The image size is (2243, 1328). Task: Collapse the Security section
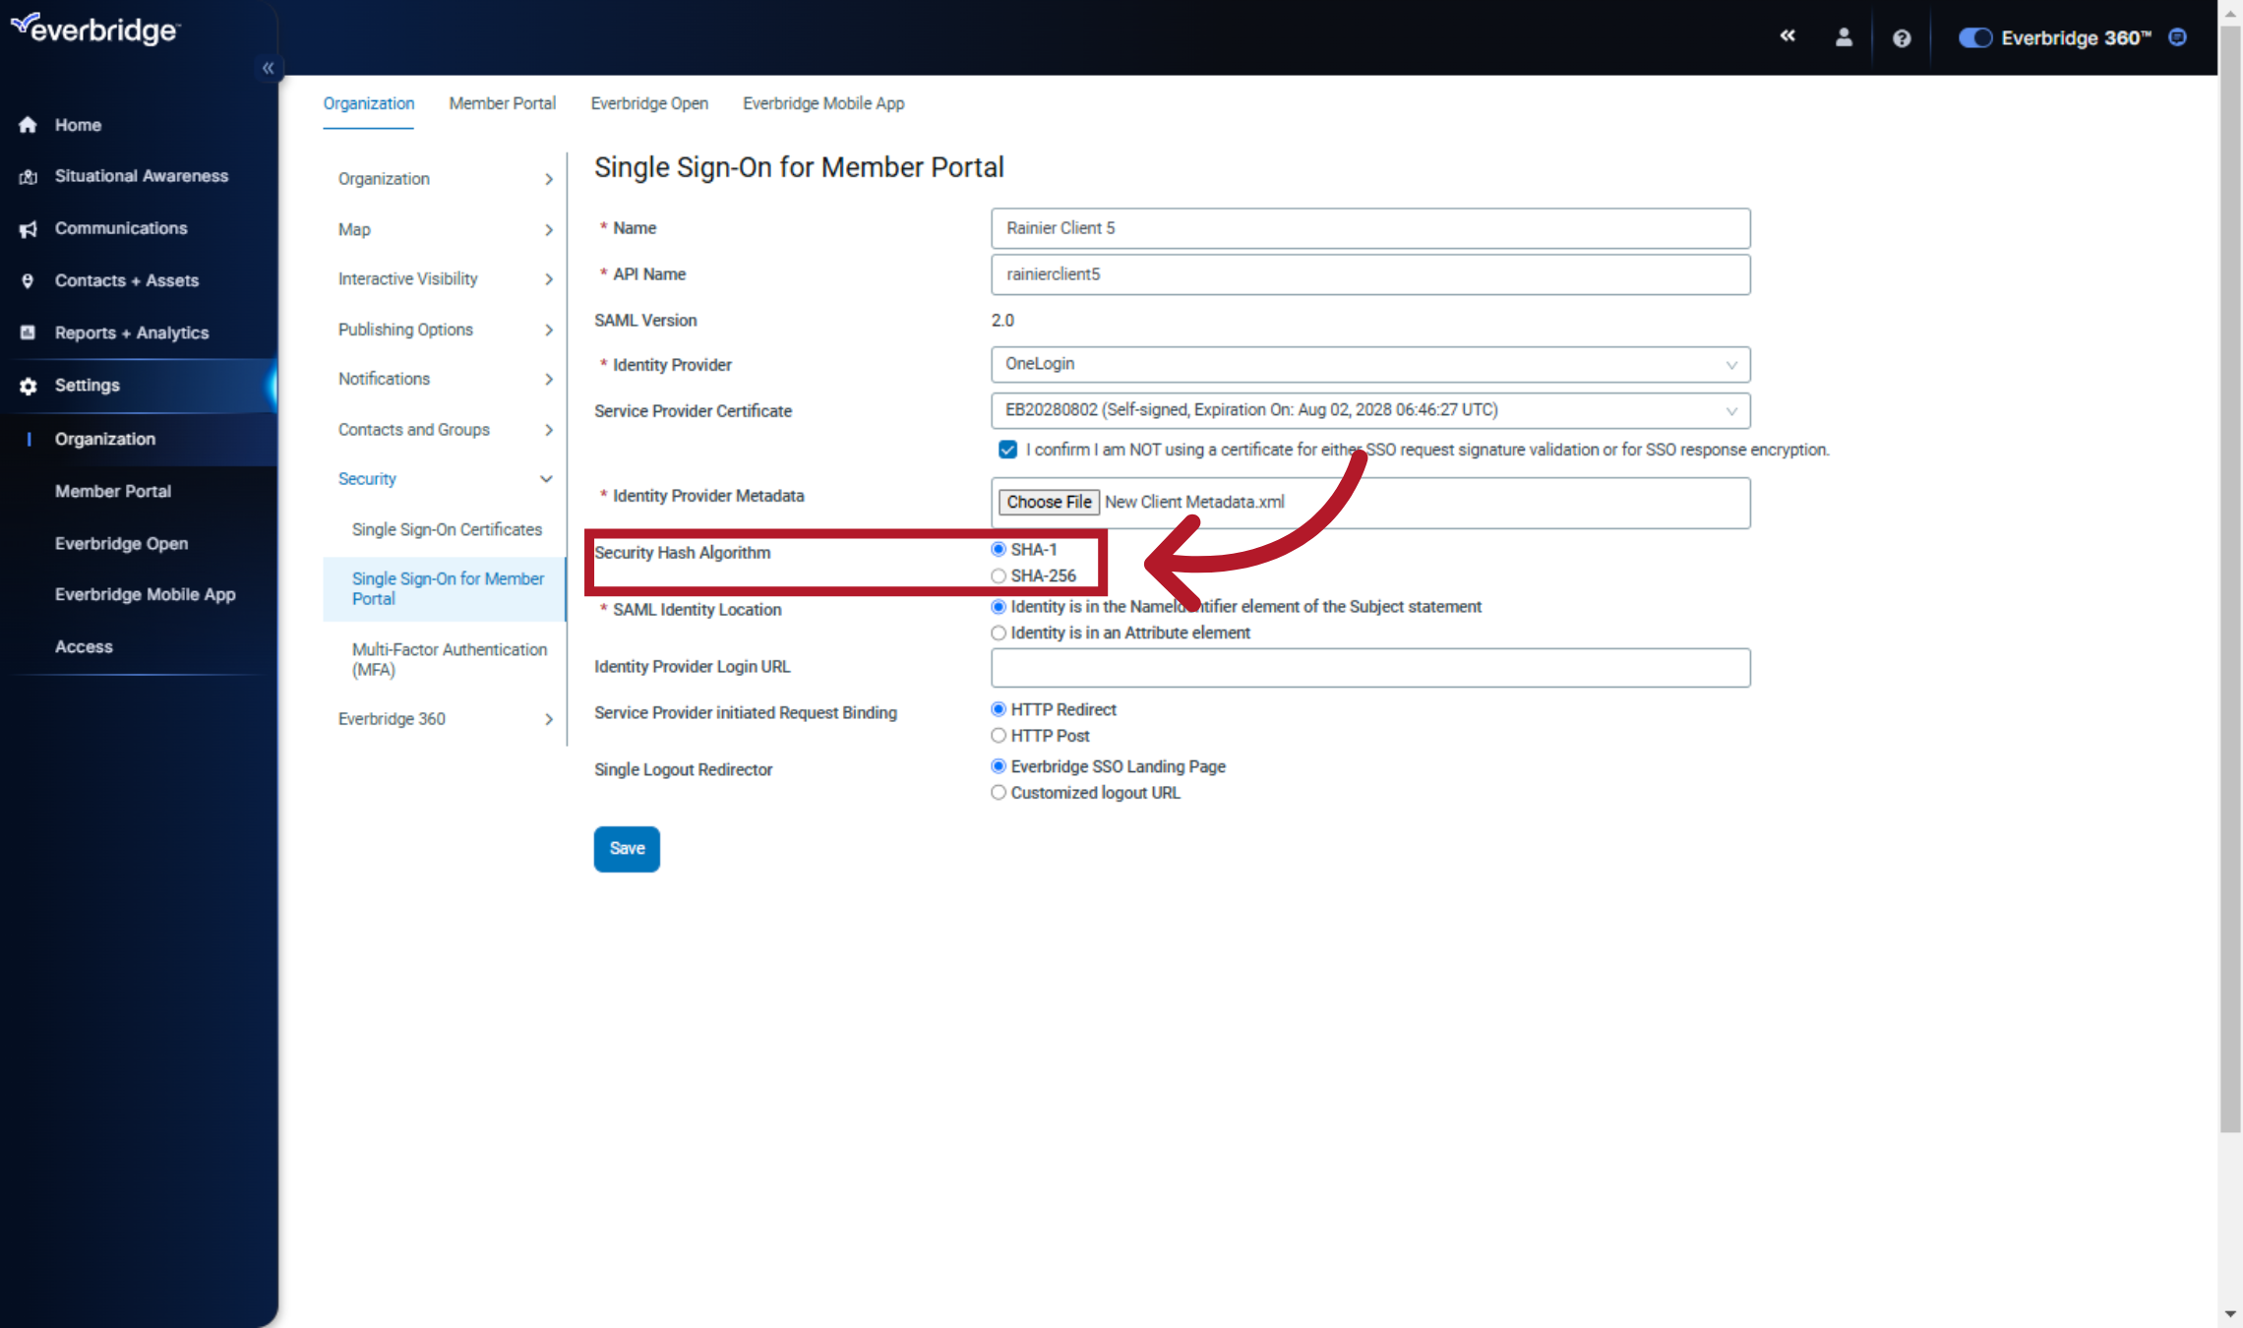pyautogui.click(x=546, y=479)
